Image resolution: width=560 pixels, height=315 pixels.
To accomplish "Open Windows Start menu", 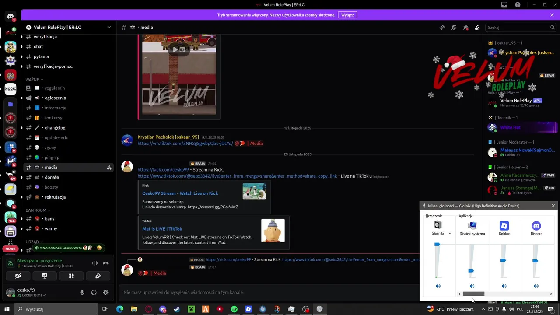I will 7,309.
